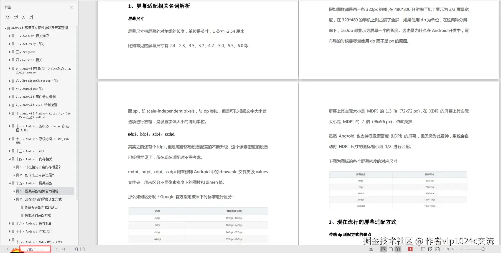501x253 pixels.
Task: Click the actual size 1:1 icon
Action: click(423, 249)
